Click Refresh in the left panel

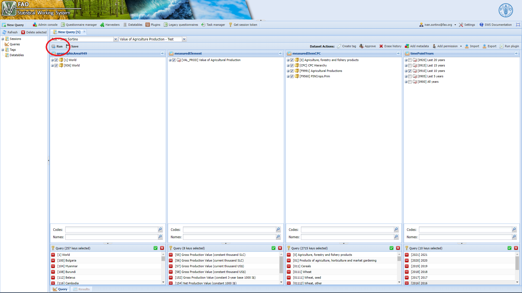[10, 32]
